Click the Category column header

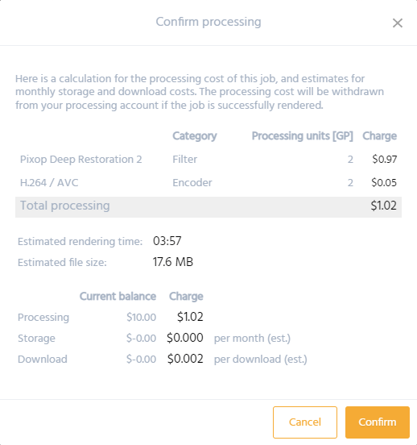point(195,136)
